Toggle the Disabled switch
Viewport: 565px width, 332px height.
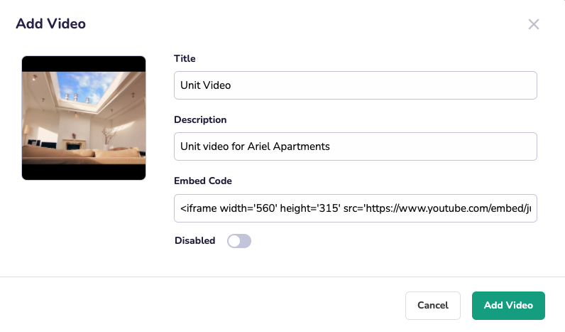click(239, 241)
